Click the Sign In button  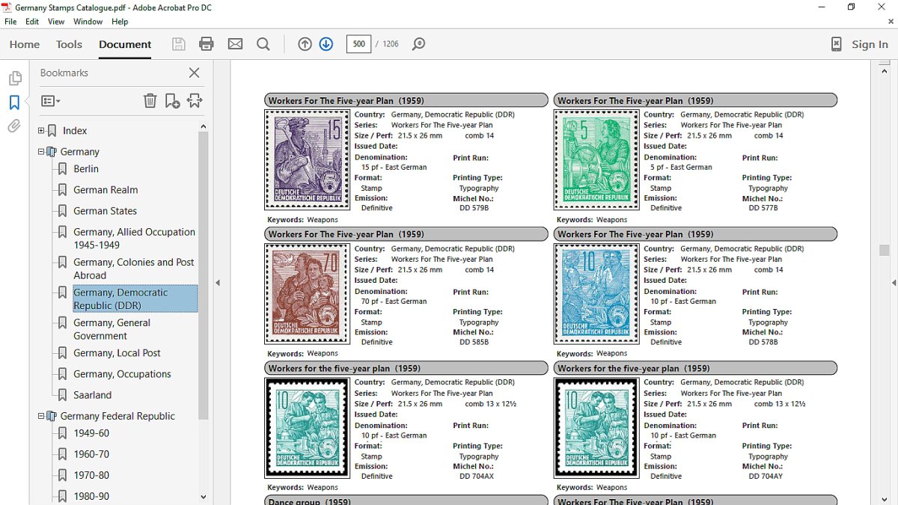tap(869, 44)
